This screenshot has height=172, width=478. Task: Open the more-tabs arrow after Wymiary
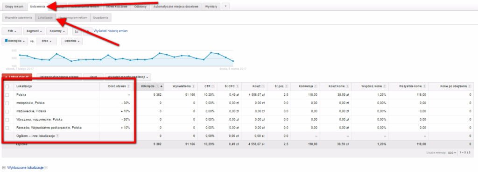point(225,6)
